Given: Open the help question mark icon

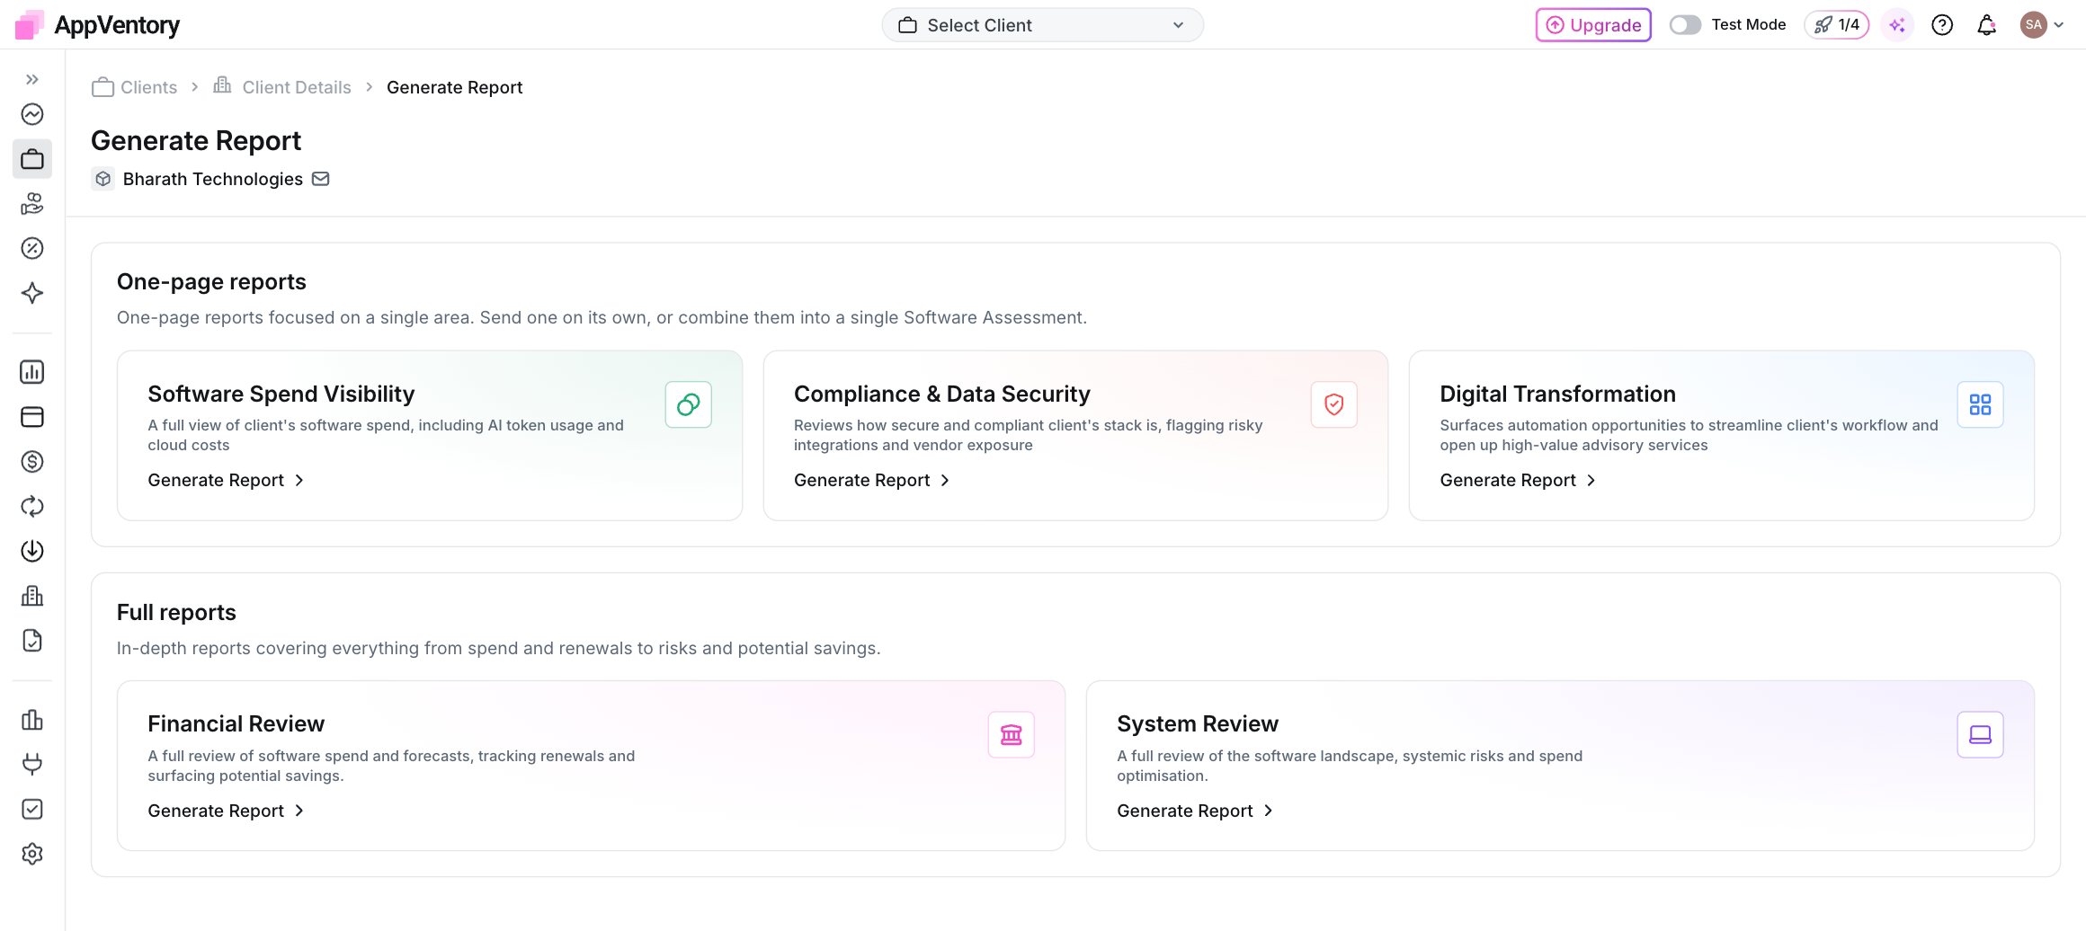Looking at the screenshot, I should click(x=1942, y=25).
